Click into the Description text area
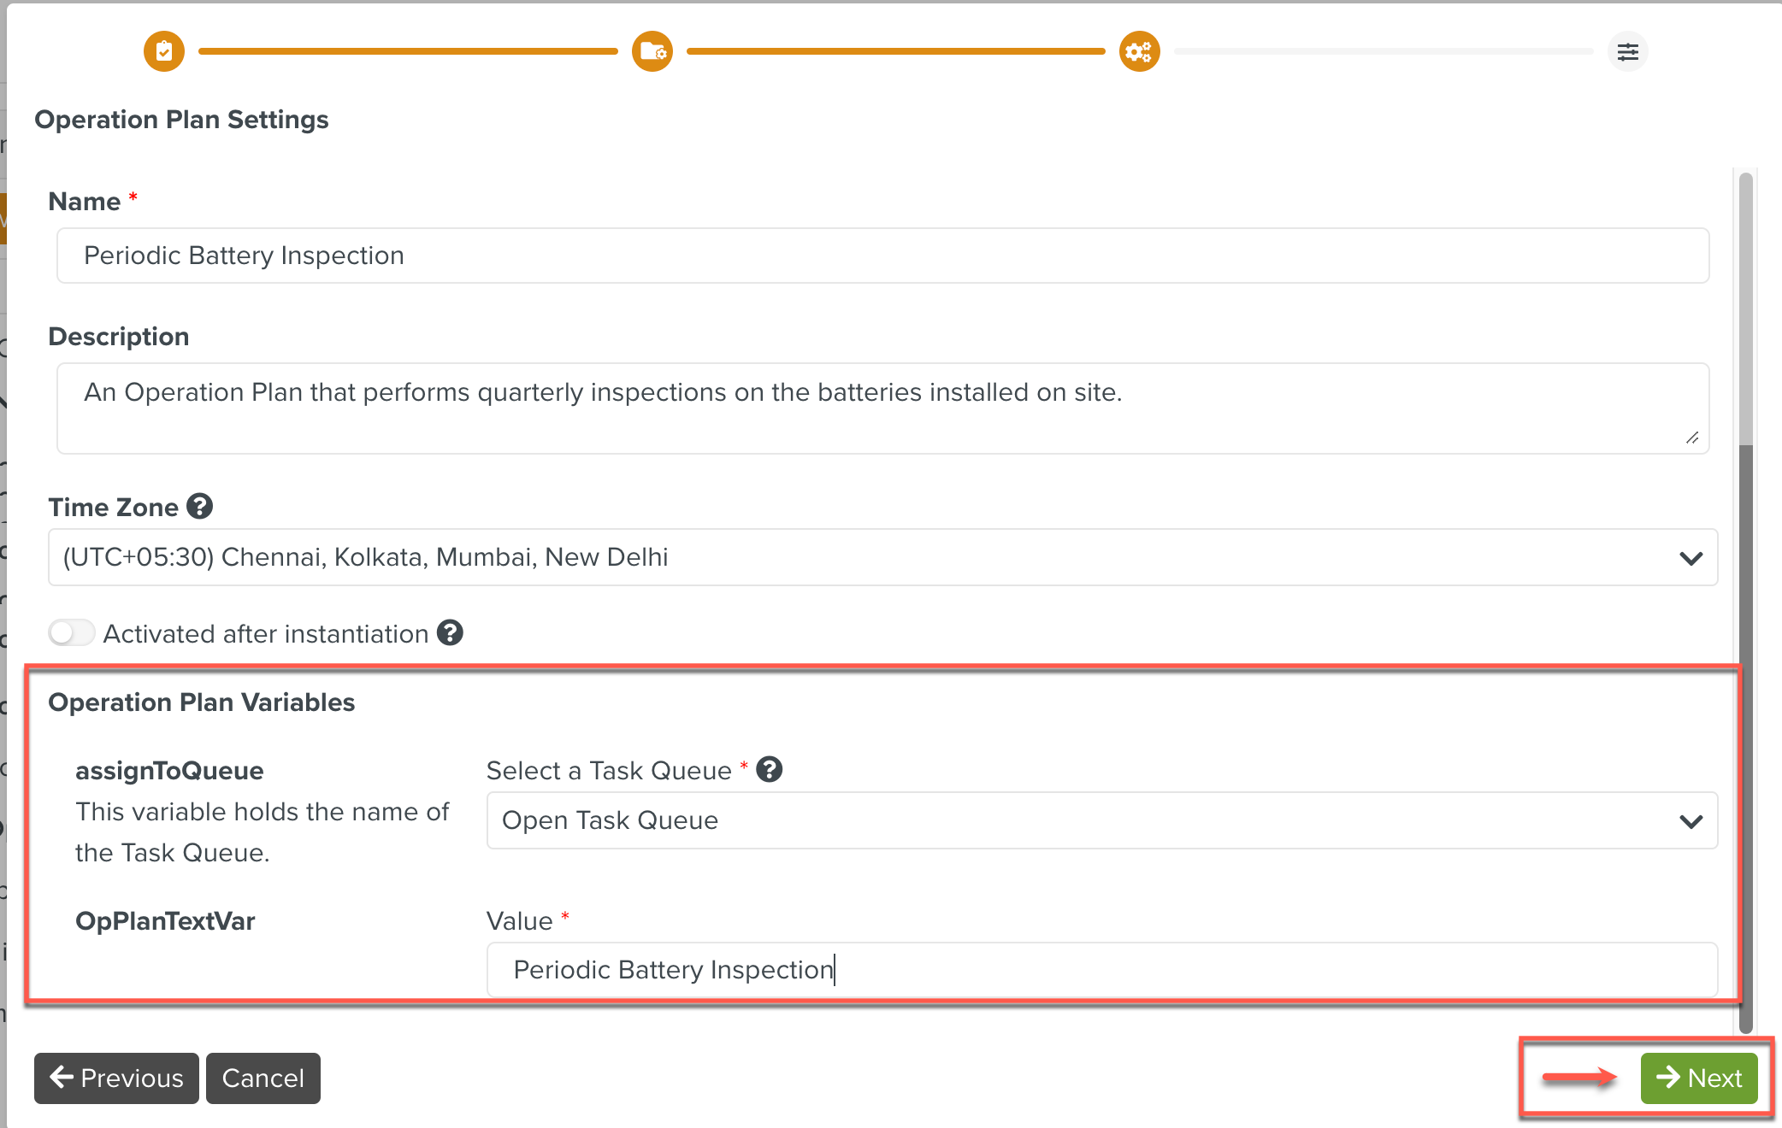Image resolution: width=1782 pixels, height=1128 pixels. point(881,408)
